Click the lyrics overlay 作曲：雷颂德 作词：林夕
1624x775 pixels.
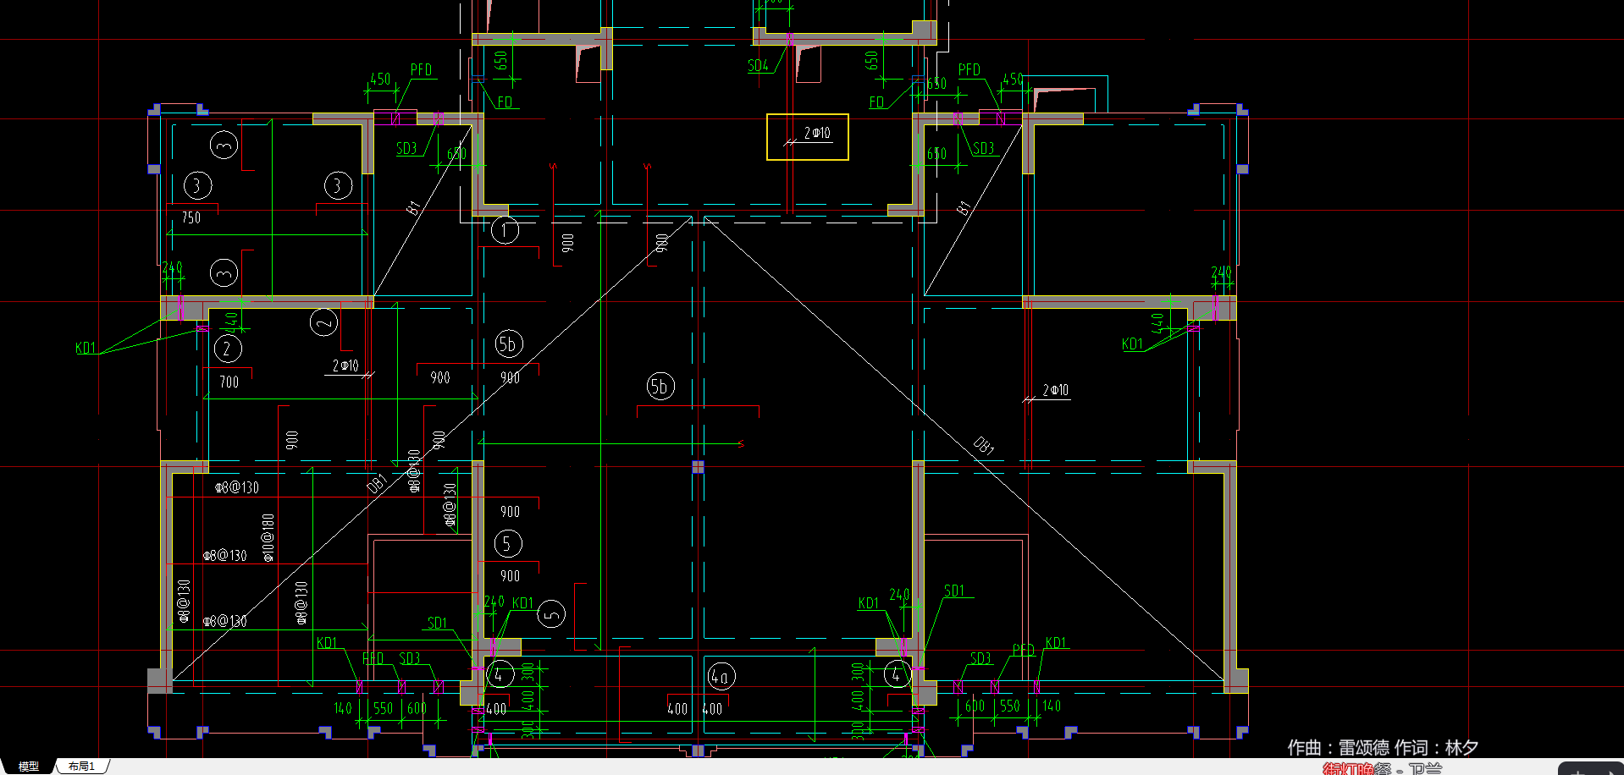[x=1383, y=748]
